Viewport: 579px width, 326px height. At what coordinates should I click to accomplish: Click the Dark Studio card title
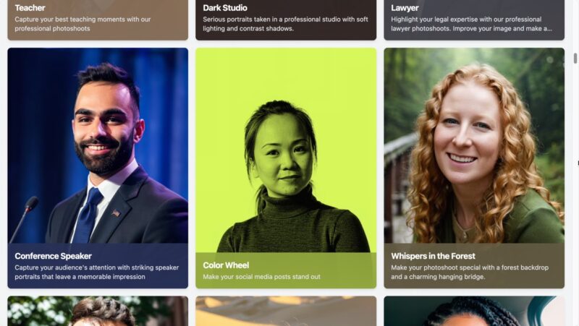(x=225, y=8)
